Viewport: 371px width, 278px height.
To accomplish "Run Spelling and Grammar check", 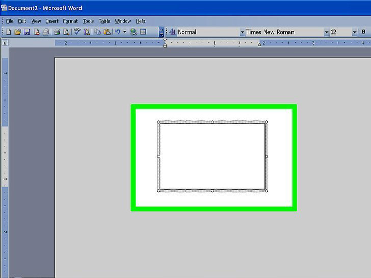I will [x=77, y=32].
